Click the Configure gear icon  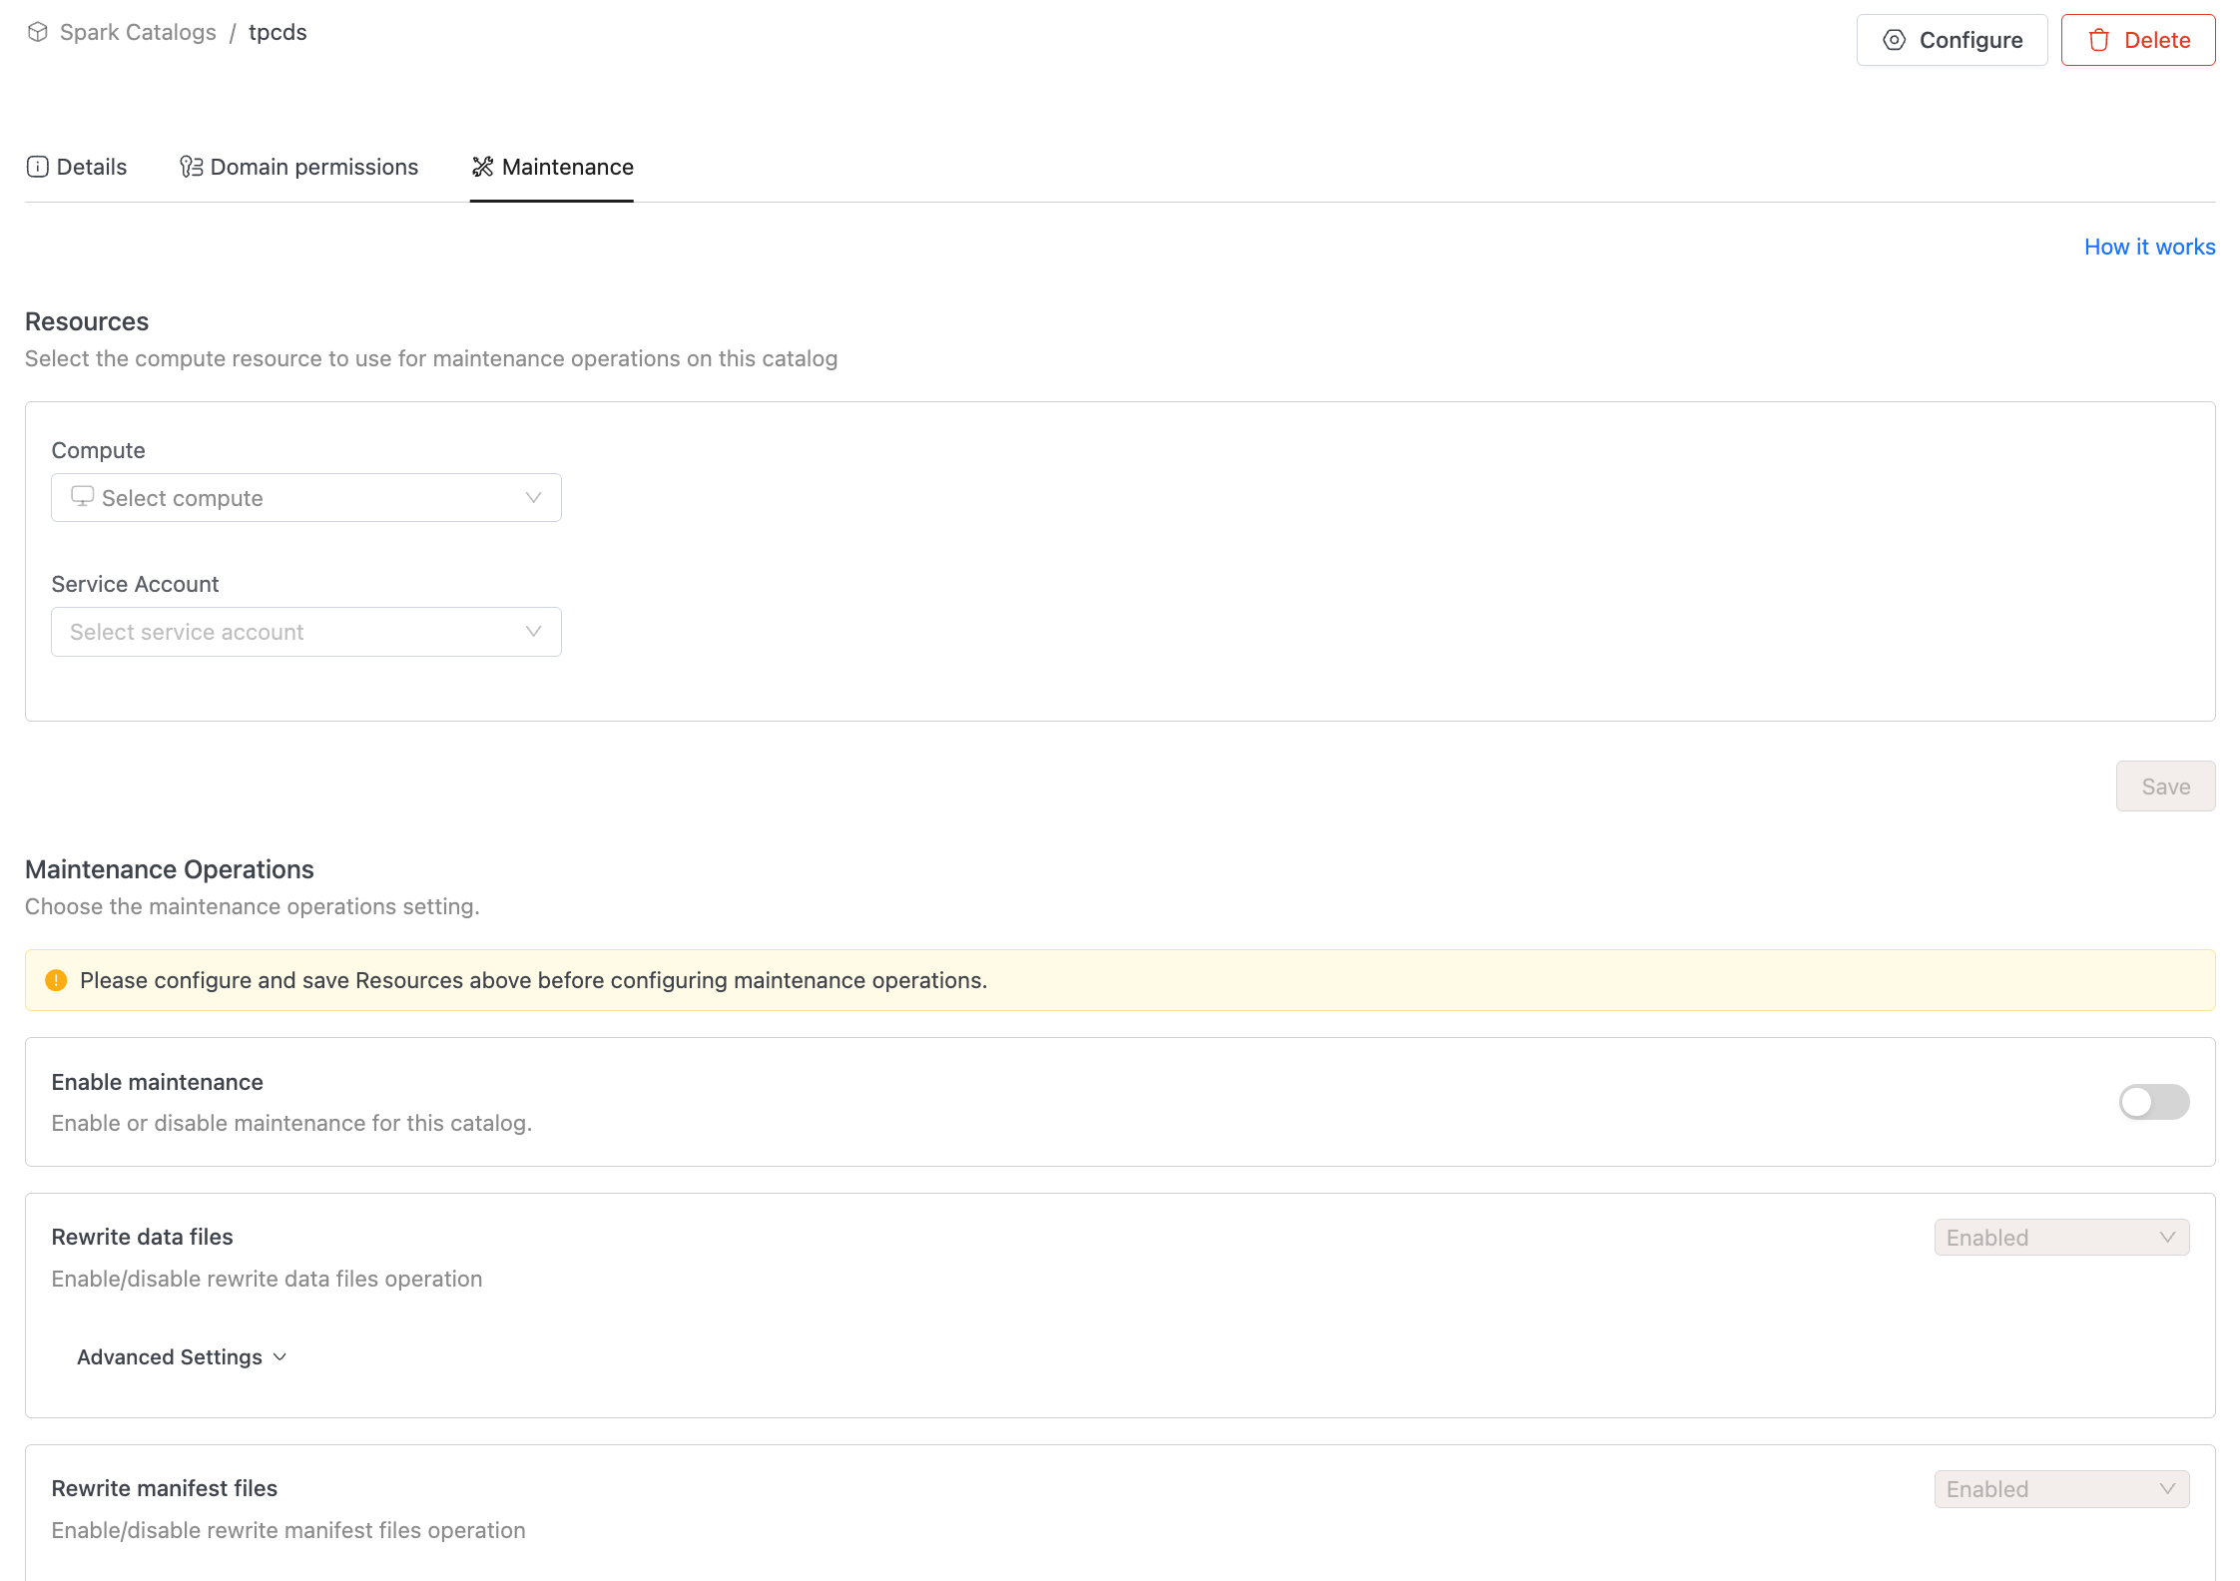(1894, 40)
